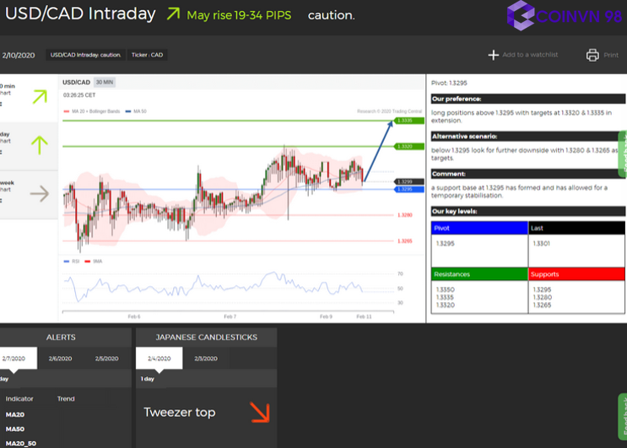Click the plus icon for Add to watchlist

pyautogui.click(x=494, y=55)
